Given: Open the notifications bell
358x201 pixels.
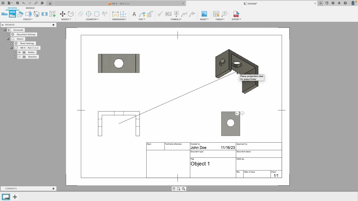Looking at the screenshot, I should pyautogui.click(x=339, y=3).
